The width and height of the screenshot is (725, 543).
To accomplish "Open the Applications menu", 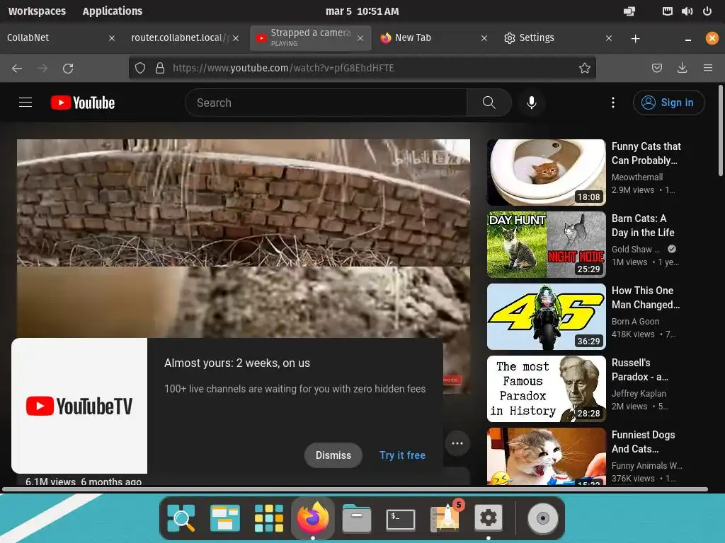I will tap(113, 11).
